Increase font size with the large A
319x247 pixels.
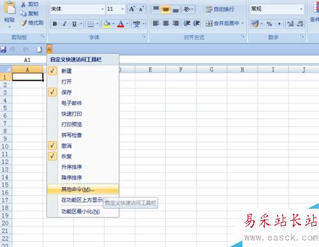coord(132,9)
